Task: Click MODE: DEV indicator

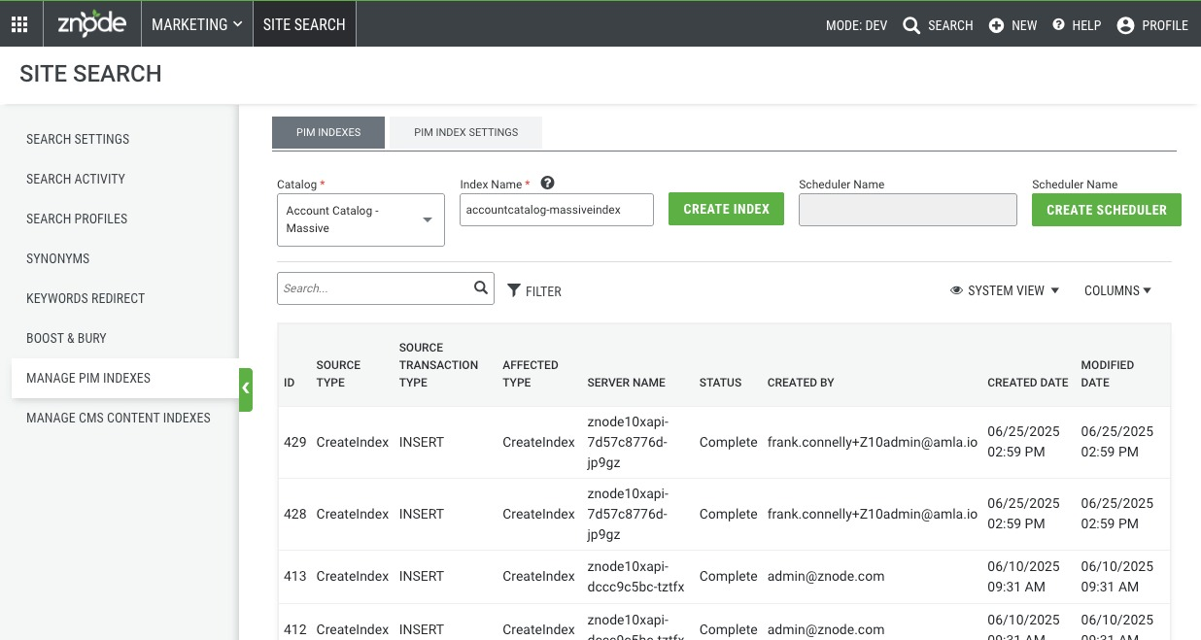Action: click(856, 26)
